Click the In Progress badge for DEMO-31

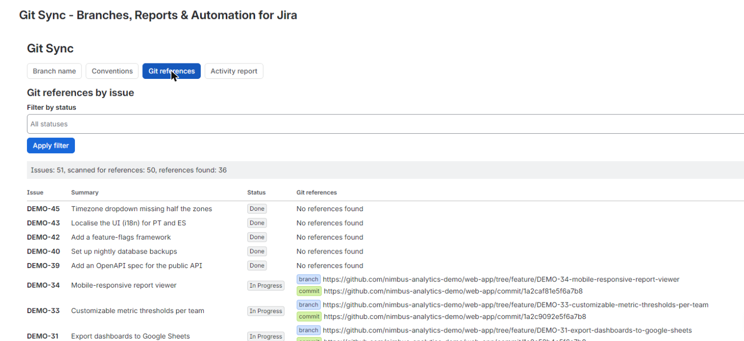(x=266, y=337)
